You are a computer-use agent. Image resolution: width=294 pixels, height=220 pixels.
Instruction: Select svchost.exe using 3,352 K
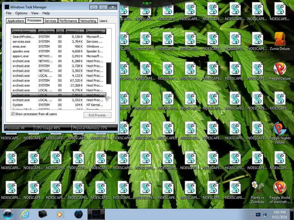(x=59, y=100)
